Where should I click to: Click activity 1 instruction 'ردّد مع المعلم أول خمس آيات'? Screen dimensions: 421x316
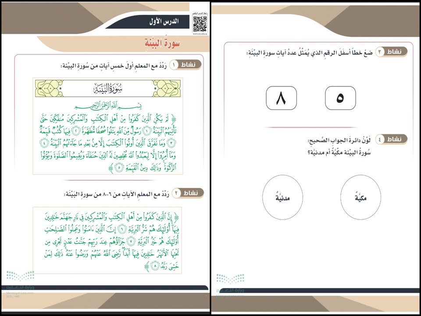click(x=114, y=65)
